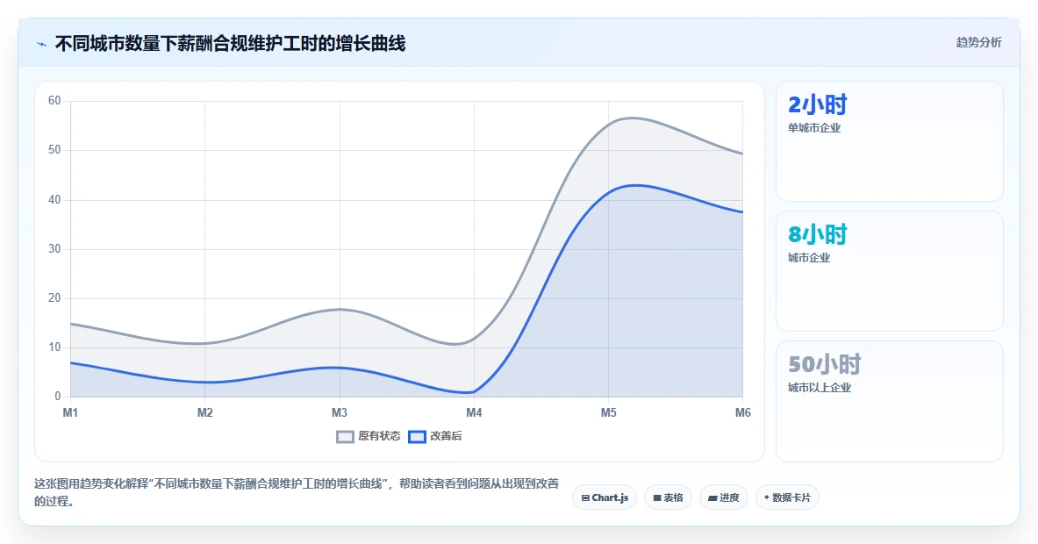
Task: Click the chart title 不同城市数量下薪酬合规维护工时的增长曲线
Action: [230, 44]
